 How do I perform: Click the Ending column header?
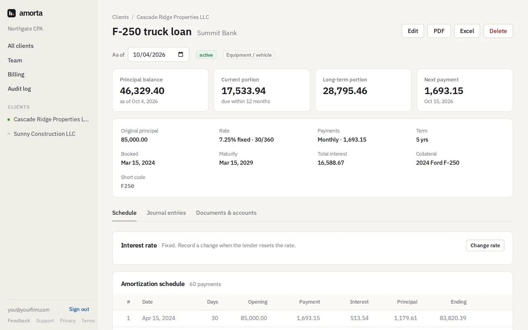[x=458, y=302]
